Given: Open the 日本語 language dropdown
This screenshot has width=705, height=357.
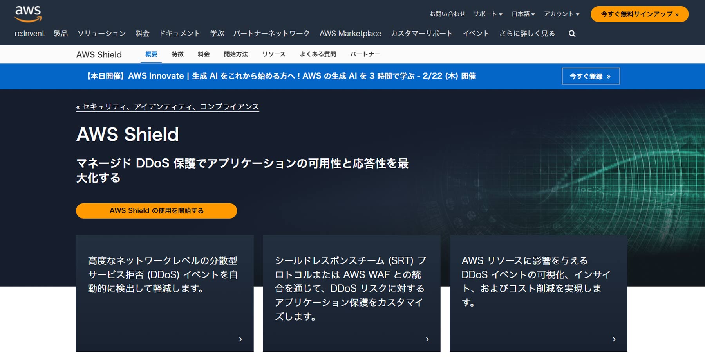Looking at the screenshot, I should click(x=521, y=13).
